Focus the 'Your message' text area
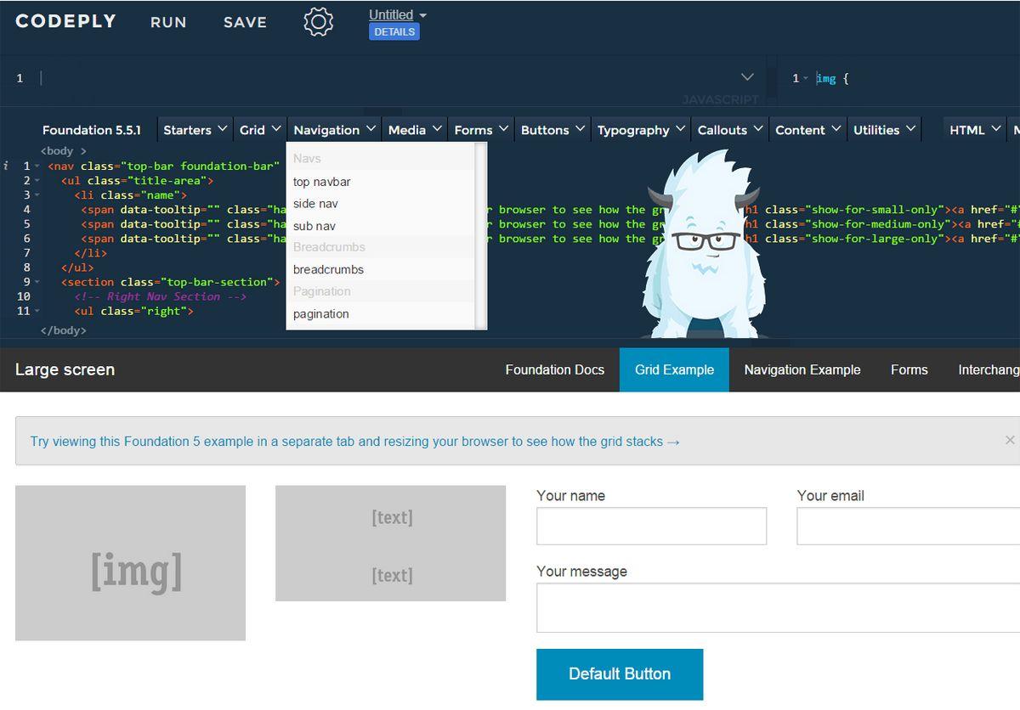Image resolution: width=1020 pixels, height=710 pixels. [778, 608]
